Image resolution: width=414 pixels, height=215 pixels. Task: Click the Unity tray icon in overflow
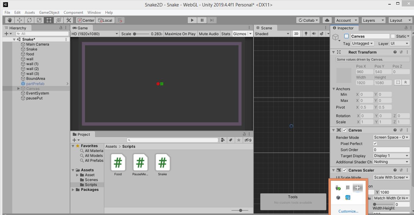click(x=338, y=198)
